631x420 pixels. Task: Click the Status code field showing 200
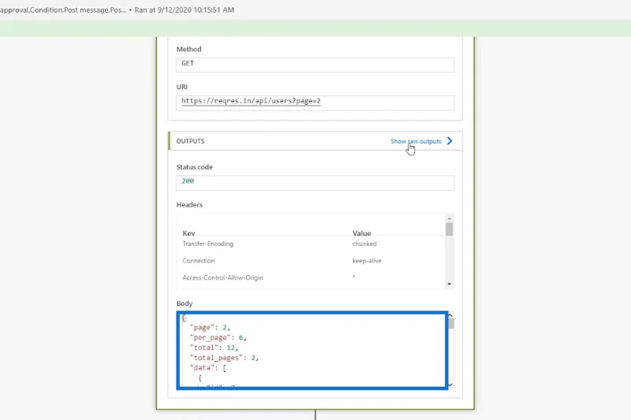(315, 183)
